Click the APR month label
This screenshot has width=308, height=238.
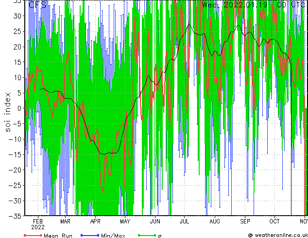click(x=95, y=221)
